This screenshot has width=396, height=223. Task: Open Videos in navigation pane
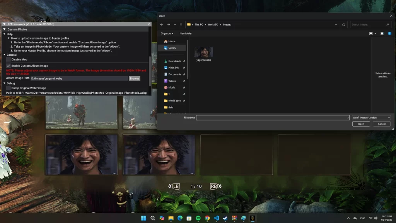click(x=172, y=81)
